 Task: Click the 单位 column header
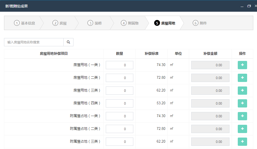pyautogui.click(x=178, y=53)
